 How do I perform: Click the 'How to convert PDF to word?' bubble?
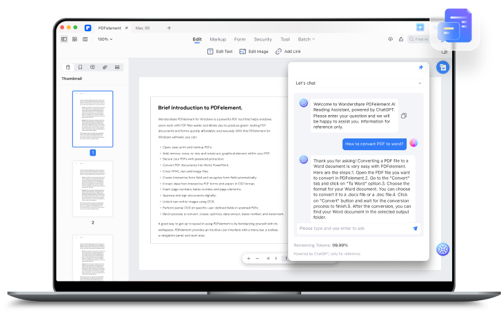coord(374,144)
